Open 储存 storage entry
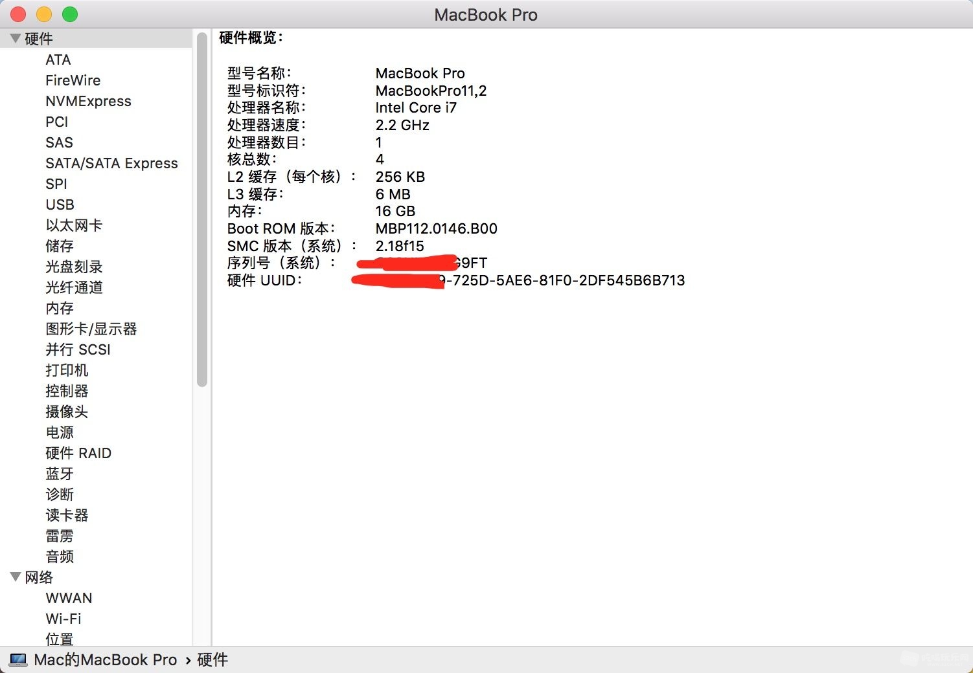This screenshot has height=673, width=973. 60,246
